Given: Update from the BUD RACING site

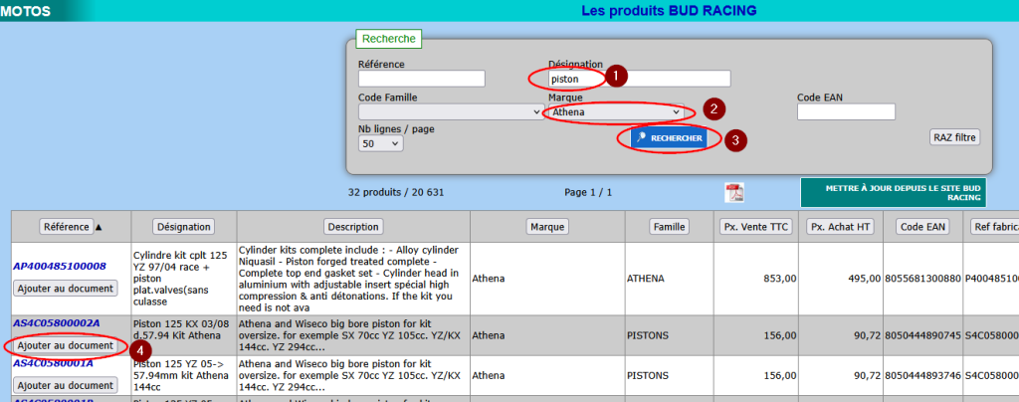Looking at the screenshot, I should pos(893,193).
